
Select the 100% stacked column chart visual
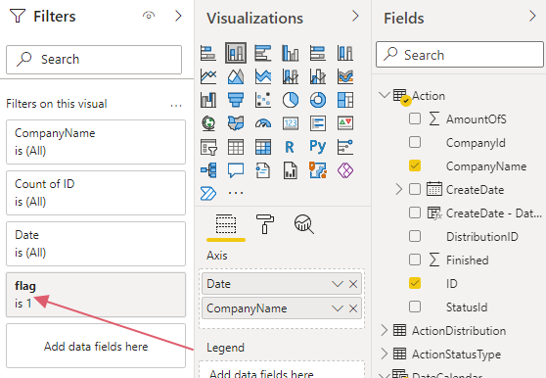(x=345, y=53)
